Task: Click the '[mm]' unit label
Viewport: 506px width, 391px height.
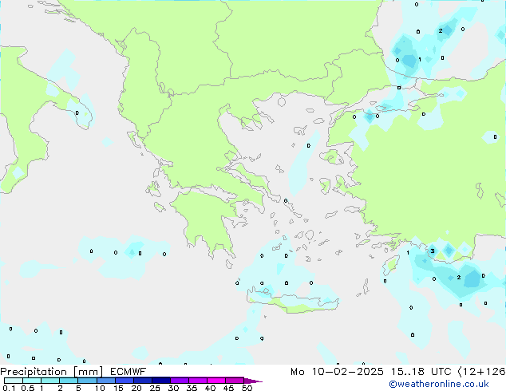Action: 88,372
